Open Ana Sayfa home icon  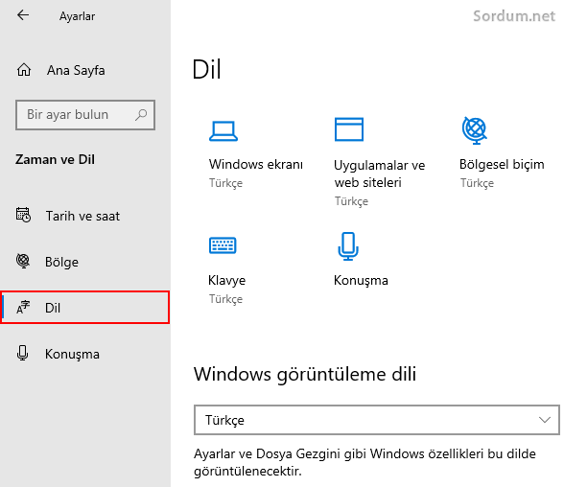tap(24, 70)
